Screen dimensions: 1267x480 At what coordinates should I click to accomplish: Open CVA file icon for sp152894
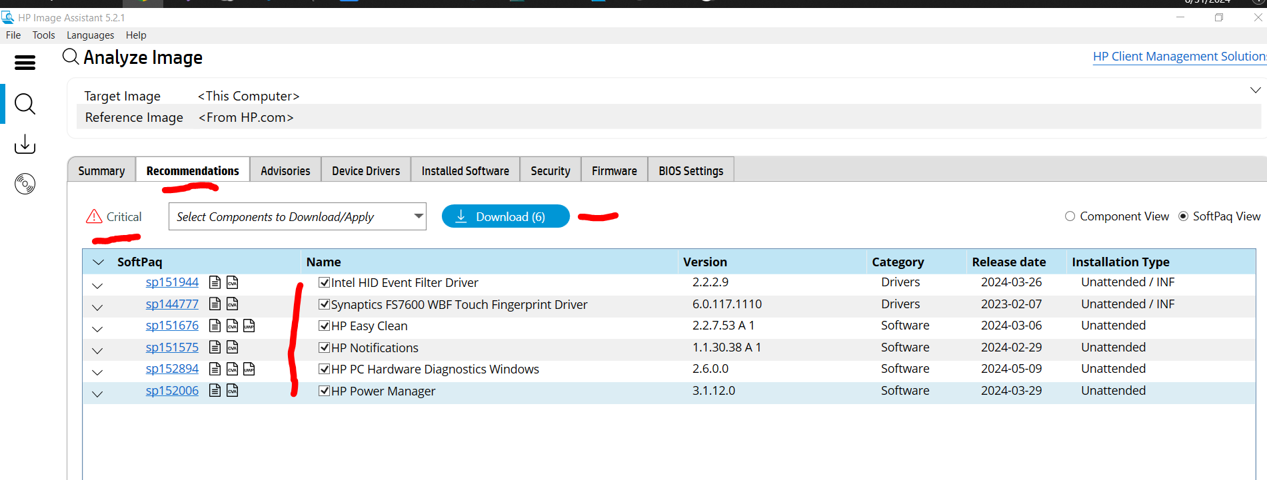click(x=232, y=369)
